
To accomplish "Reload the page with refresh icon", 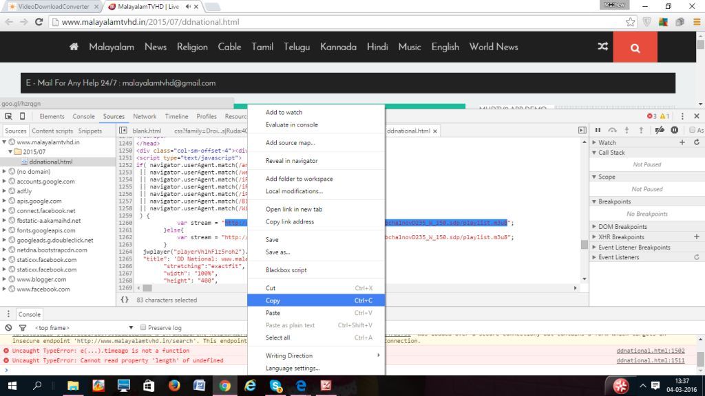I will (39, 21).
